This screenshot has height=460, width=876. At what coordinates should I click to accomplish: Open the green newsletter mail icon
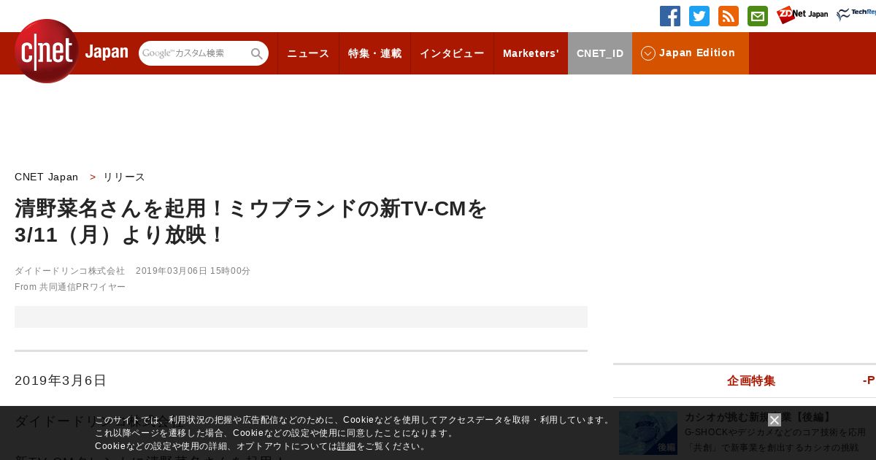(758, 16)
